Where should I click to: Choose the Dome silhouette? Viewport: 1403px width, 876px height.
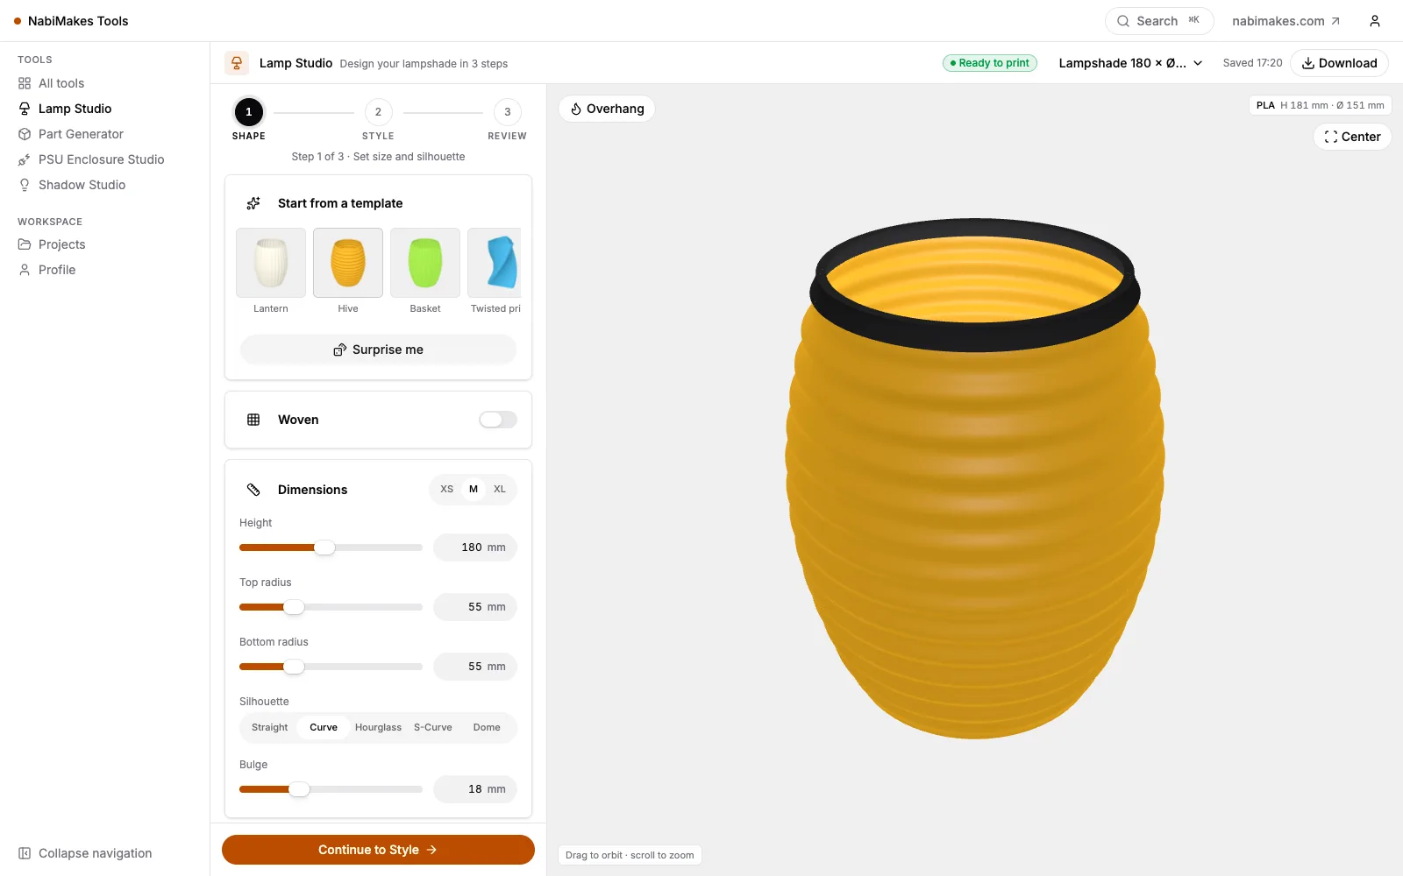coord(487,727)
